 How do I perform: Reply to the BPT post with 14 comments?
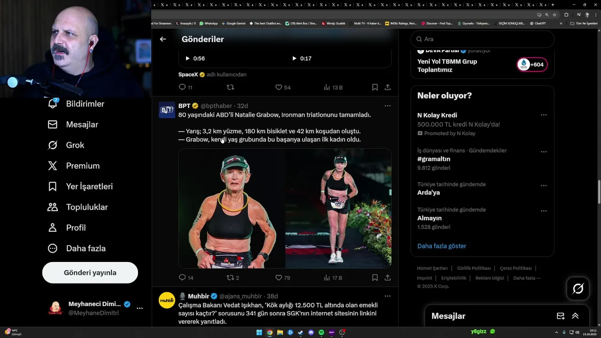click(186, 278)
